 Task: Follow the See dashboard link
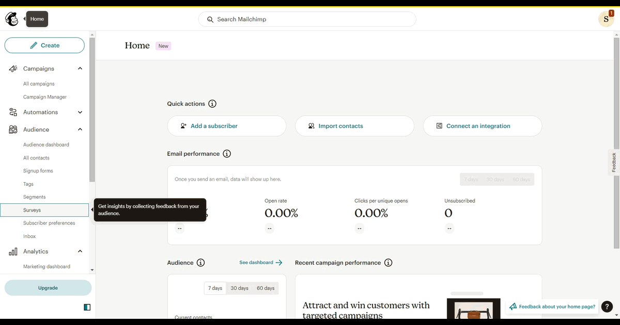coord(261,263)
